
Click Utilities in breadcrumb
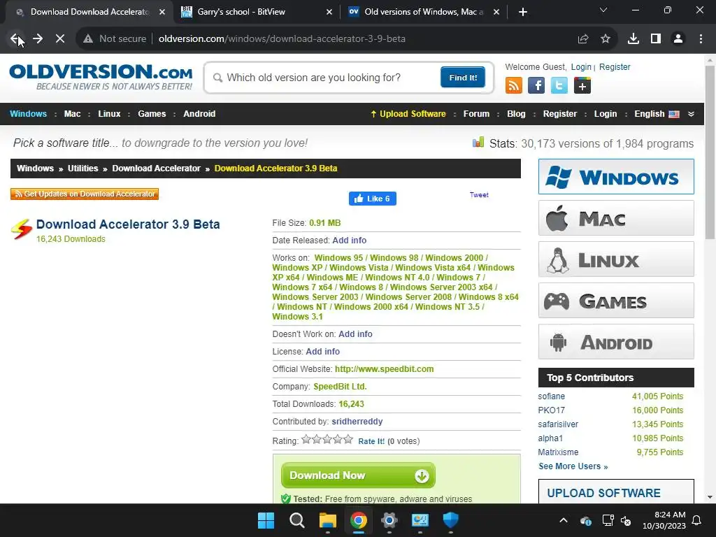(83, 169)
